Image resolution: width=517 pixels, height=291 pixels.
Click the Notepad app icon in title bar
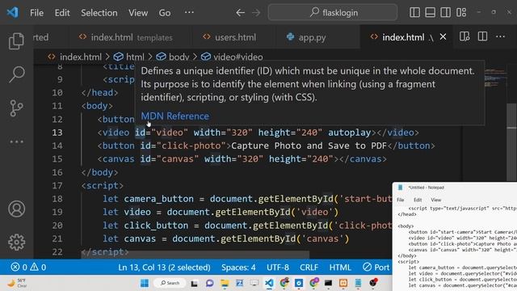pyautogui.click(x=401, y=188)
